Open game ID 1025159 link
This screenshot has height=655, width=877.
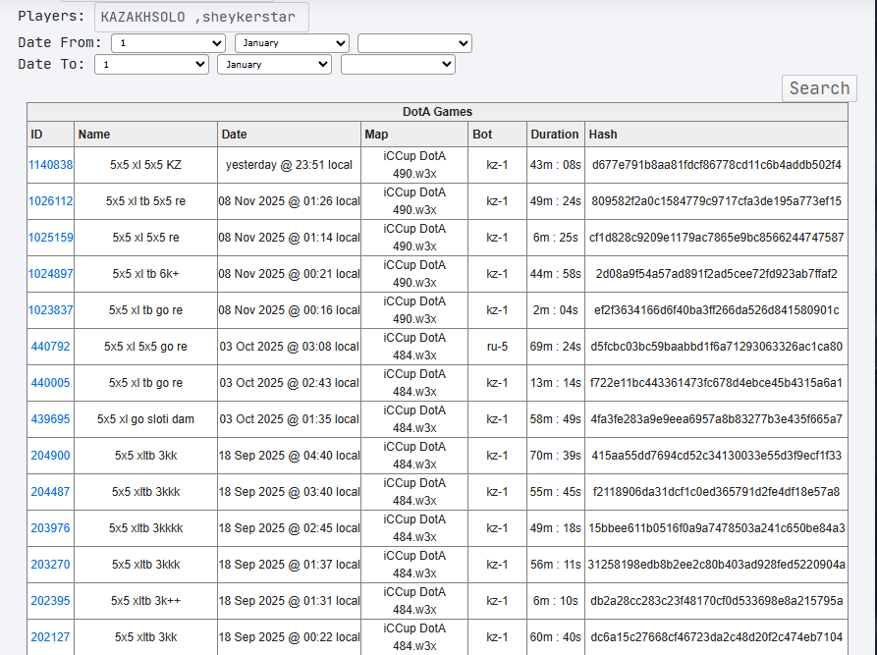50,238
